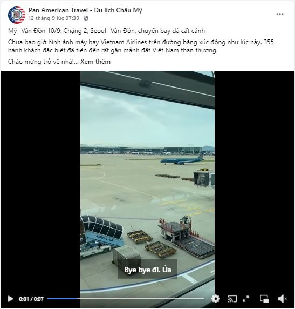
Task: Click the 0:01 / 0:07 time display
Action: point(31,299)
